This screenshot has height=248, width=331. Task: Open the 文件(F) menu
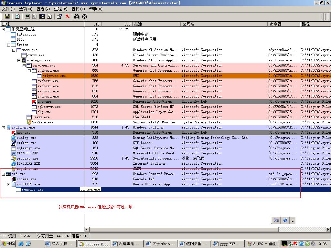pos(8,9)
